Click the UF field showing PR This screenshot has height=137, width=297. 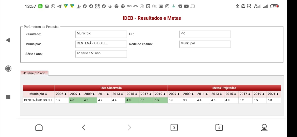point(205,34)
